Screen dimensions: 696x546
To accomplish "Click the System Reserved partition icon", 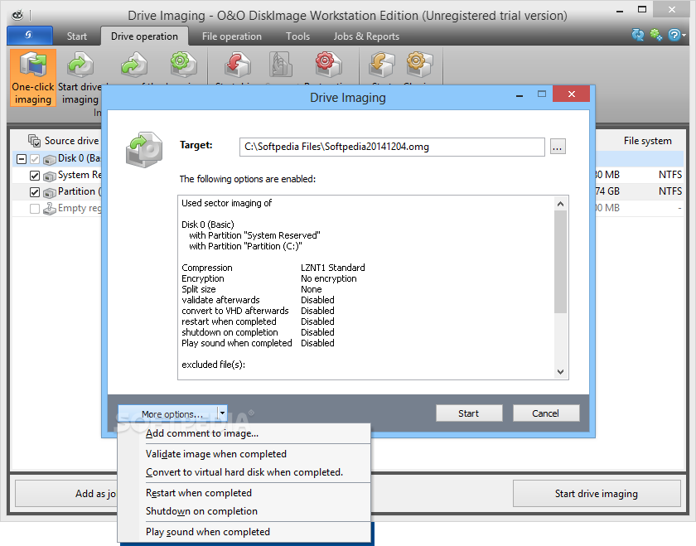I will pyautogui.click(x=49, y=176).
